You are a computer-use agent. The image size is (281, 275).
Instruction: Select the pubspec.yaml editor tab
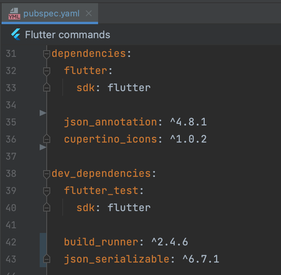click(x=50, y=14)
